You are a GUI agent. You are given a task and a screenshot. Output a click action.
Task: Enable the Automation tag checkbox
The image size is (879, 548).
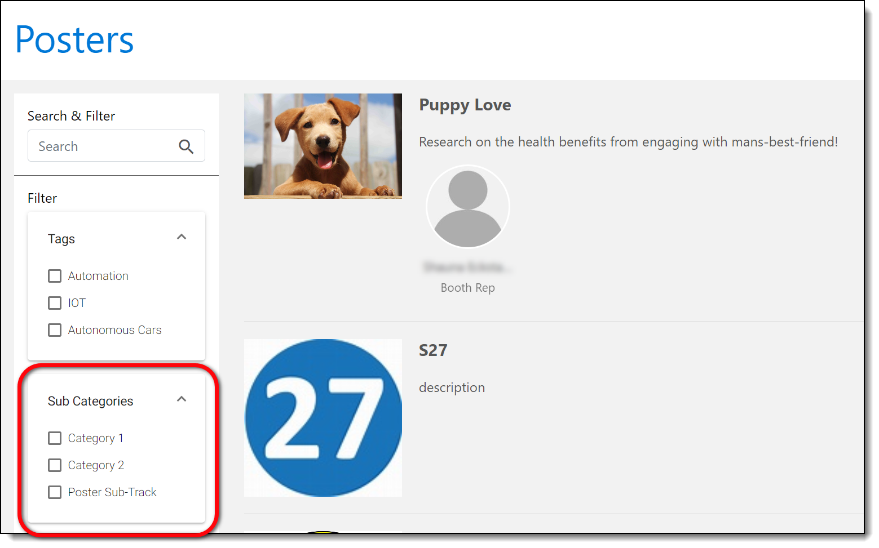pyautogui.click(x=55, y=276)
